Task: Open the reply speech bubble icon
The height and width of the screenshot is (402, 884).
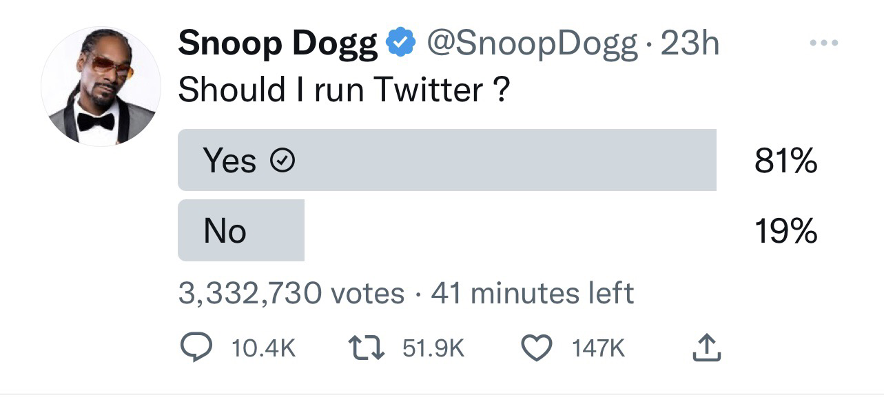Action: pos(199,348)
